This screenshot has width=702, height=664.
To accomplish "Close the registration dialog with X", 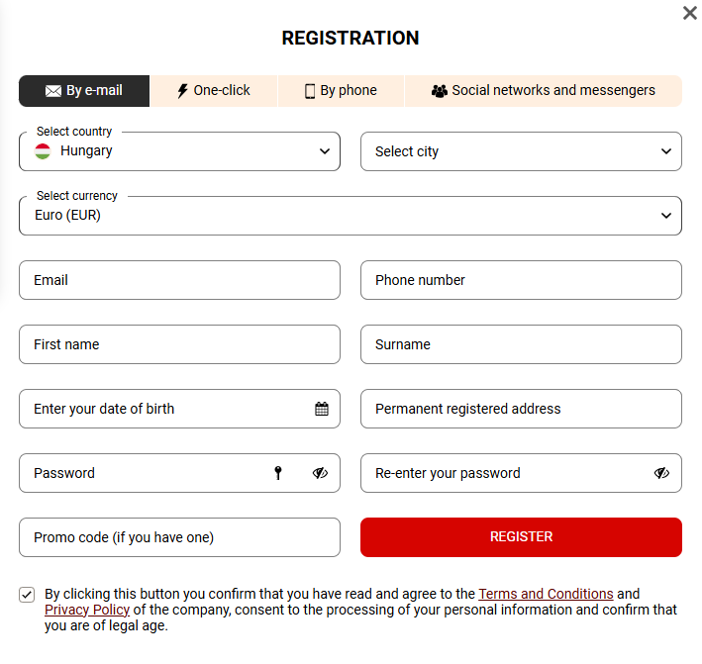I will coord(690,13).
